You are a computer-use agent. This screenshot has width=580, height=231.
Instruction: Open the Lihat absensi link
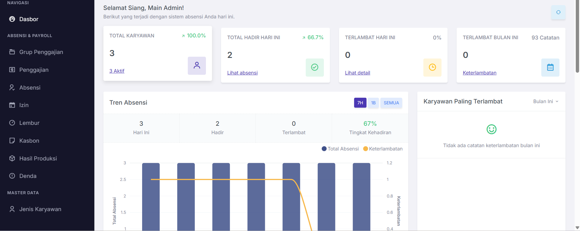pos(242,73)
